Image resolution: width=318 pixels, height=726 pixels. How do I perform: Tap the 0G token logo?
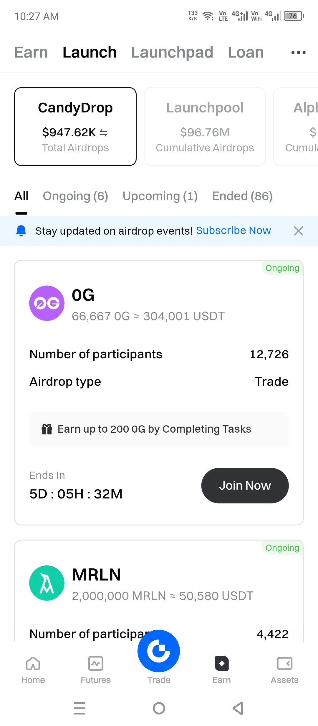(47, 303)
